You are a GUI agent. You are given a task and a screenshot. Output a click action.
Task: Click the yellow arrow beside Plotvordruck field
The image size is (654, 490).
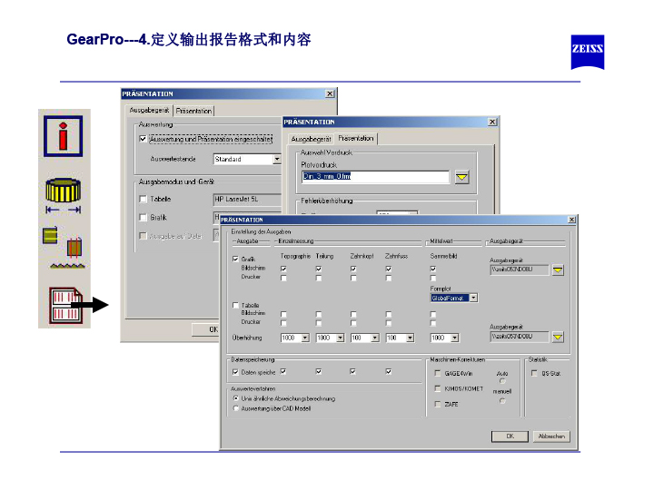pos(462,177)
